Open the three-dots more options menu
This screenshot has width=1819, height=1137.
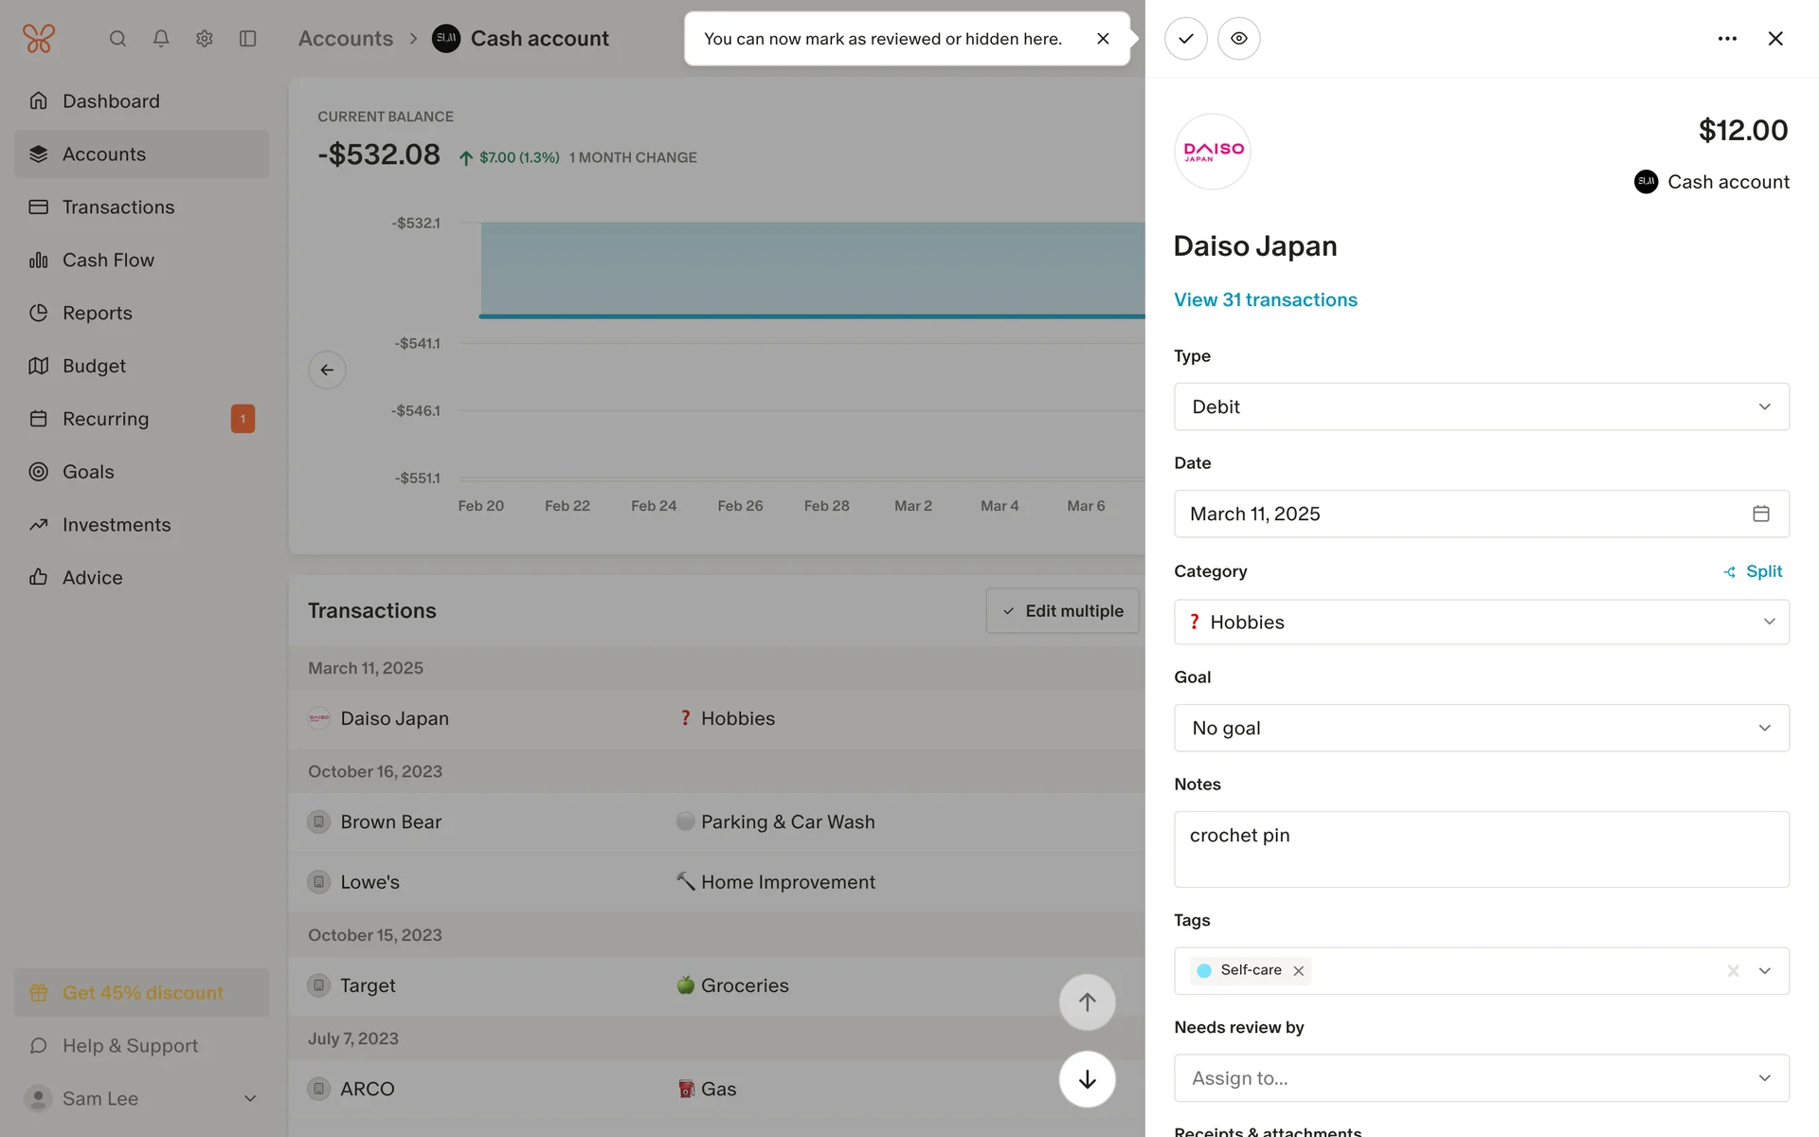point(1727,39)
